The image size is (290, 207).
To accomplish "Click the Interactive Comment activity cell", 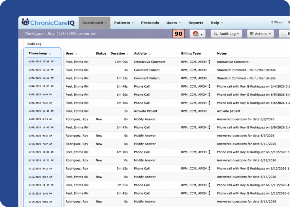I will [x=150, y=62].
